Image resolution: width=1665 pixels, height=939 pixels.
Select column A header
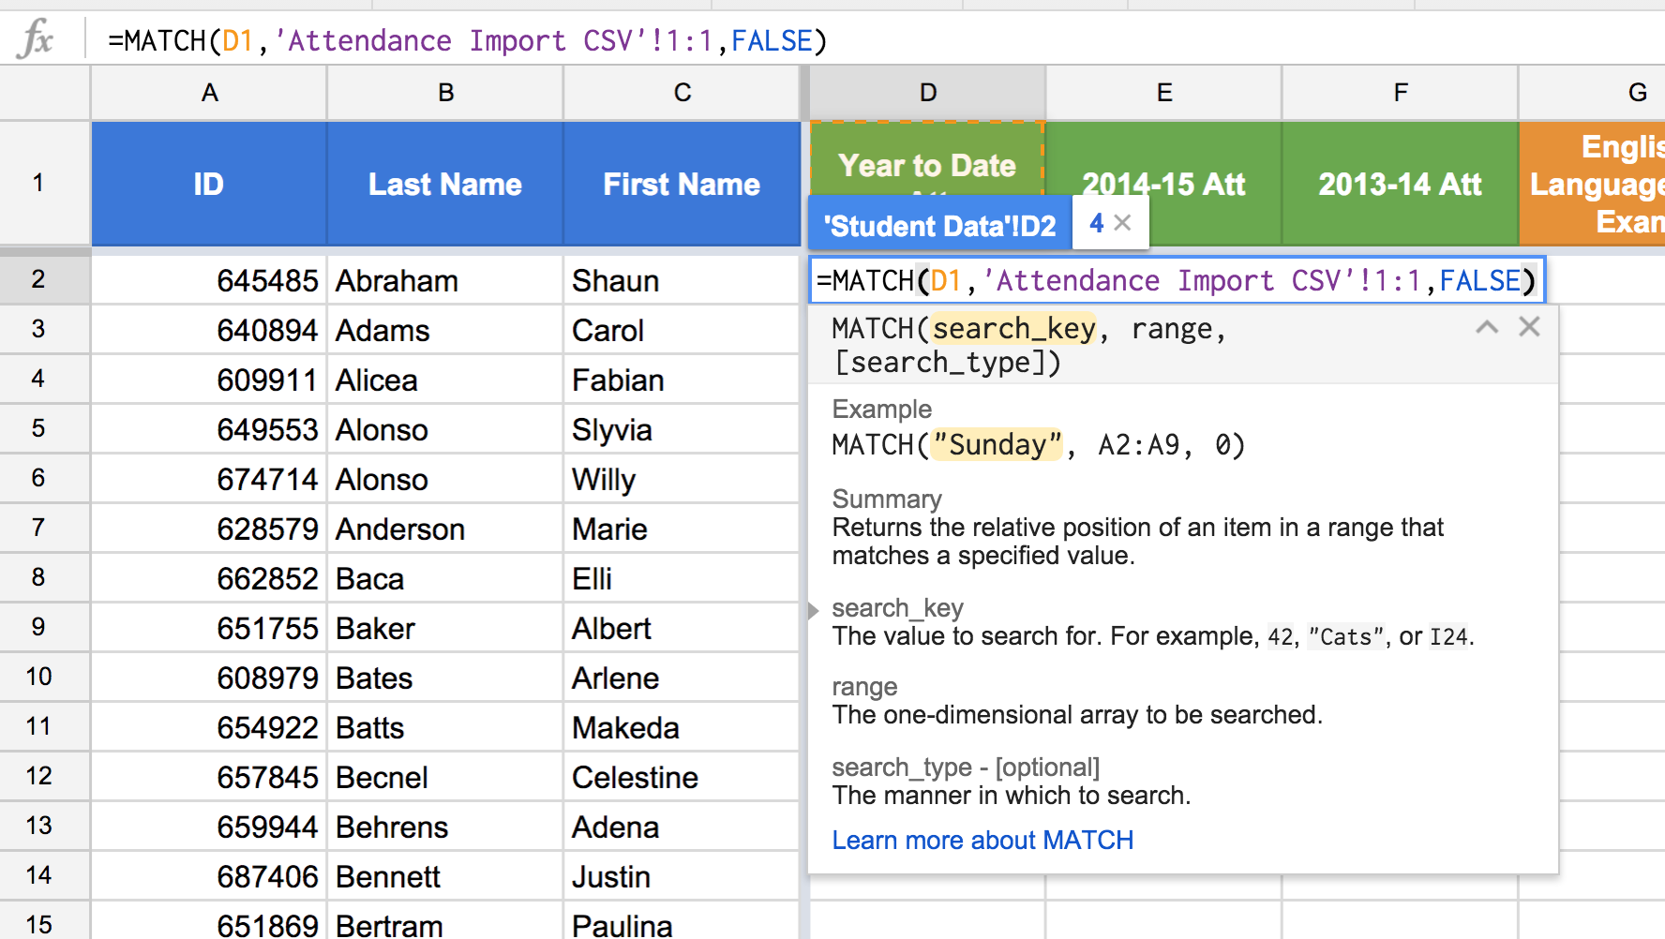pyautogui.click(x=209, y=93)
